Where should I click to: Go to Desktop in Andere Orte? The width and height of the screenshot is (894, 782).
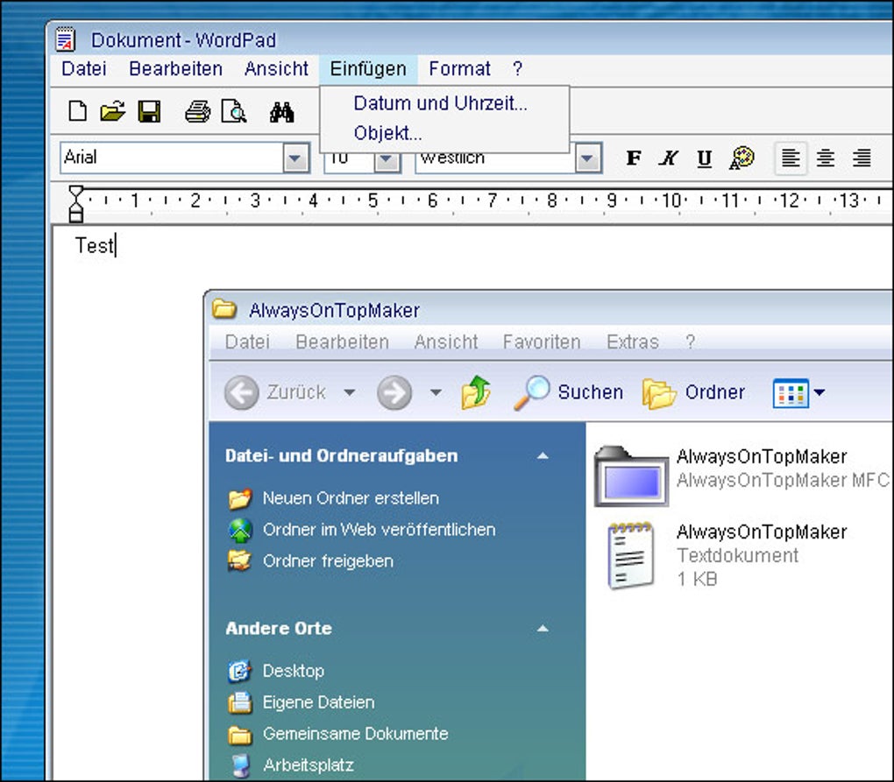(x=293, y=671)
